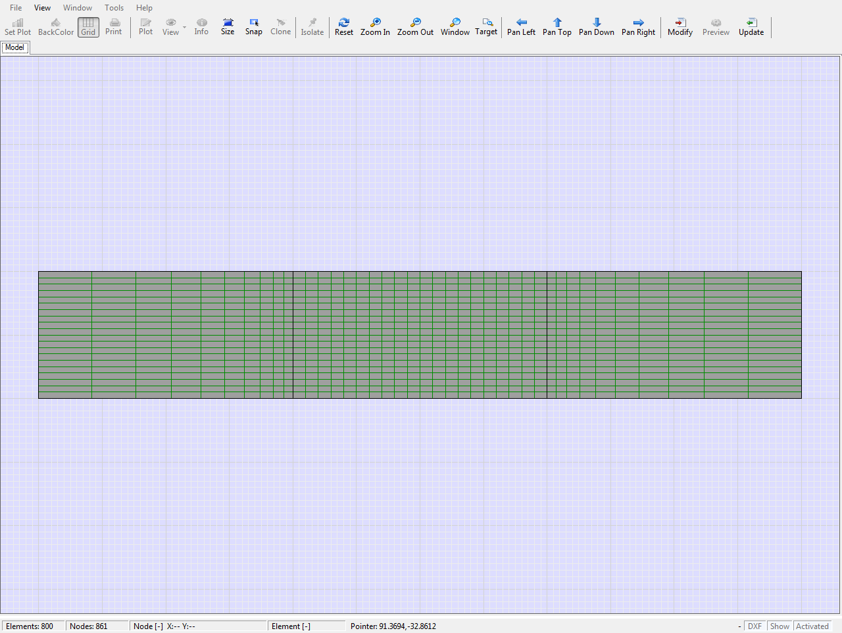This screenshot has width=842, height=633.
Task: Click the Modify toolbar icon
Action: click(x=680, y=27)
